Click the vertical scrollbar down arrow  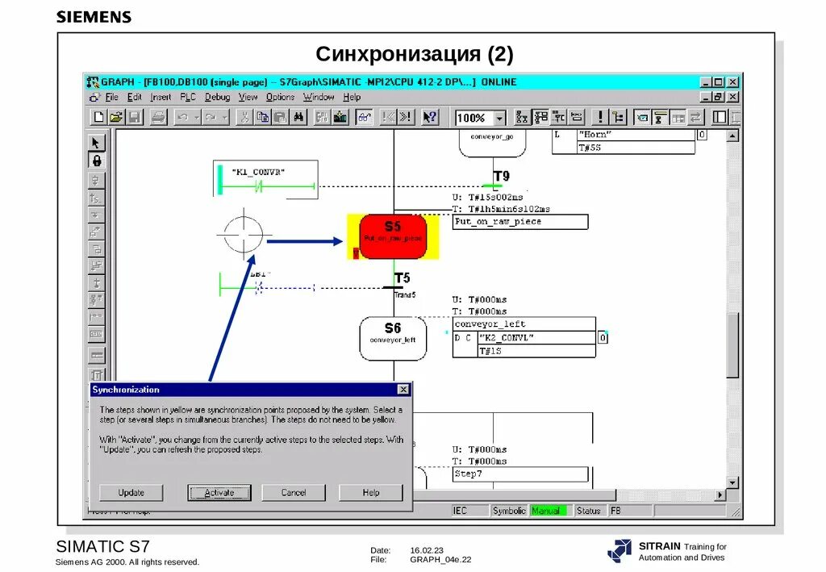(x=732, y=482)
